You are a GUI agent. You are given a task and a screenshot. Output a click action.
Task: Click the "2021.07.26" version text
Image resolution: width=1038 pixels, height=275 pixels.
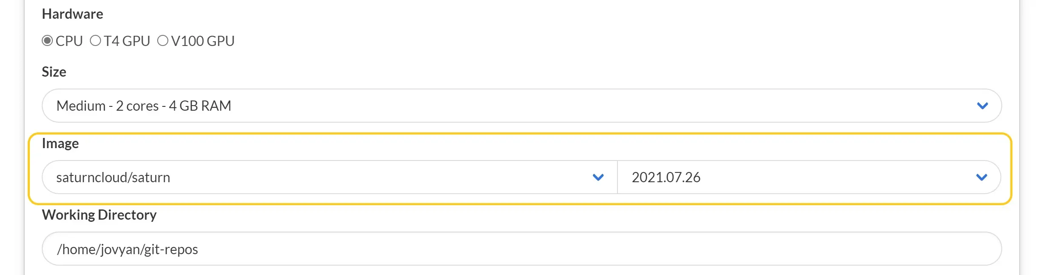pyautogui.click(x=666, y=177)
